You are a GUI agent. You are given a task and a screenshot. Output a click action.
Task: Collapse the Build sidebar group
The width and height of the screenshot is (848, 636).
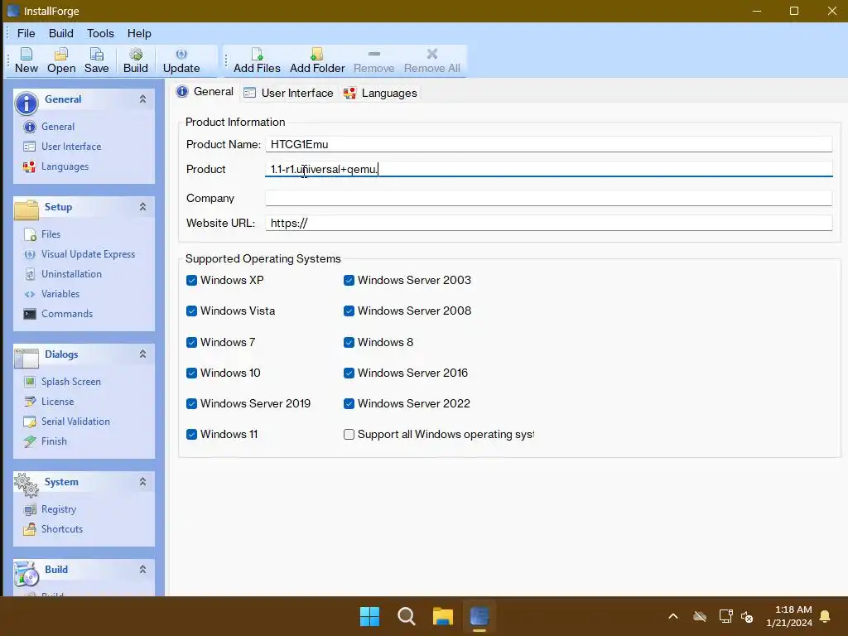coord(142,570)
